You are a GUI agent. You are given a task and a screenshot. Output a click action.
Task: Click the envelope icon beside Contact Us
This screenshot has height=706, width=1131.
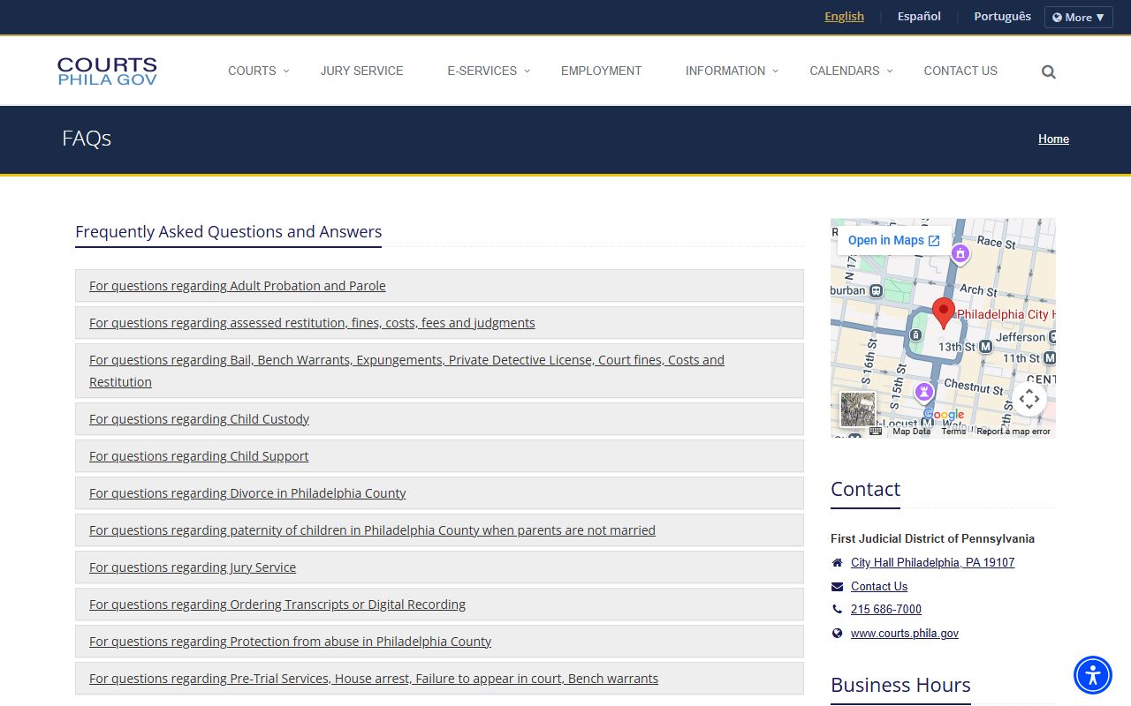point(837,587)
